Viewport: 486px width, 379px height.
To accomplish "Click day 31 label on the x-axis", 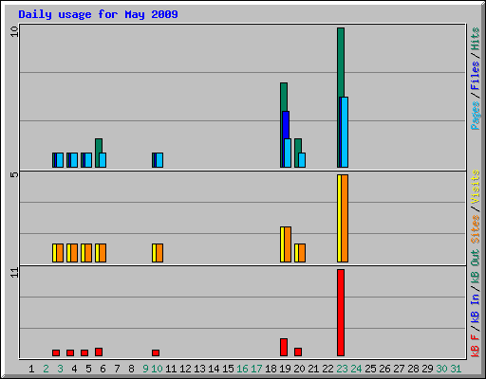I will [x=456, y=369].
